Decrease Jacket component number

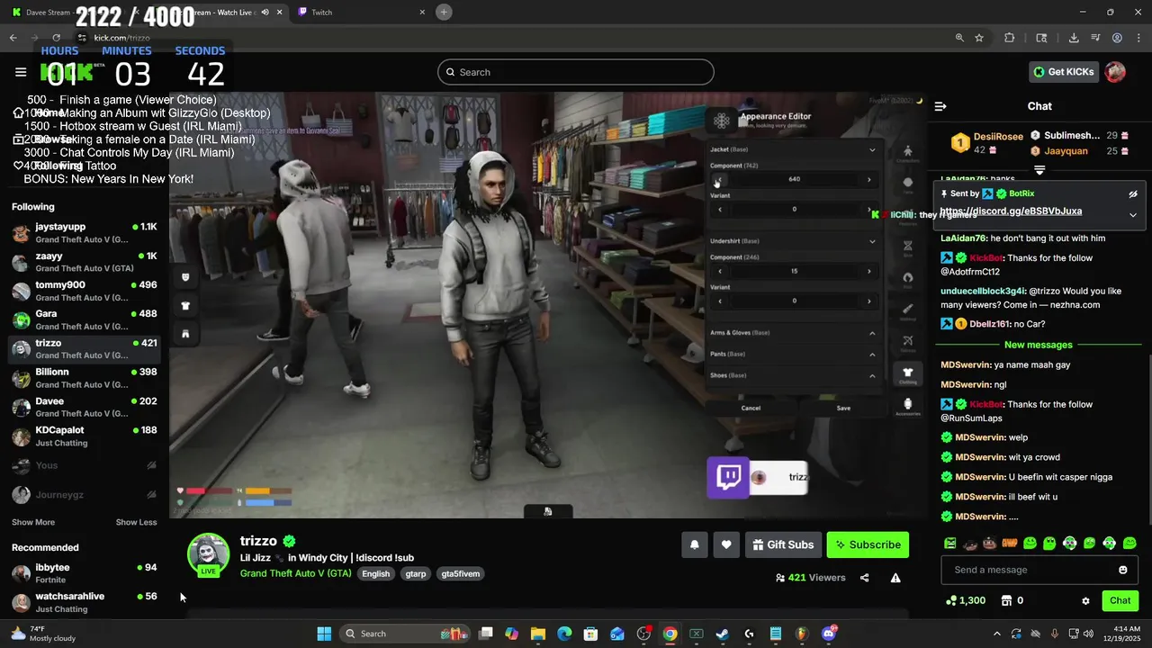(x=719, y=179)
